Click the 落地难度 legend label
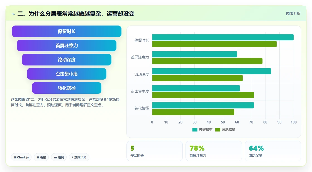This screenshot has width=312, height=172. [x=228, y=130]
